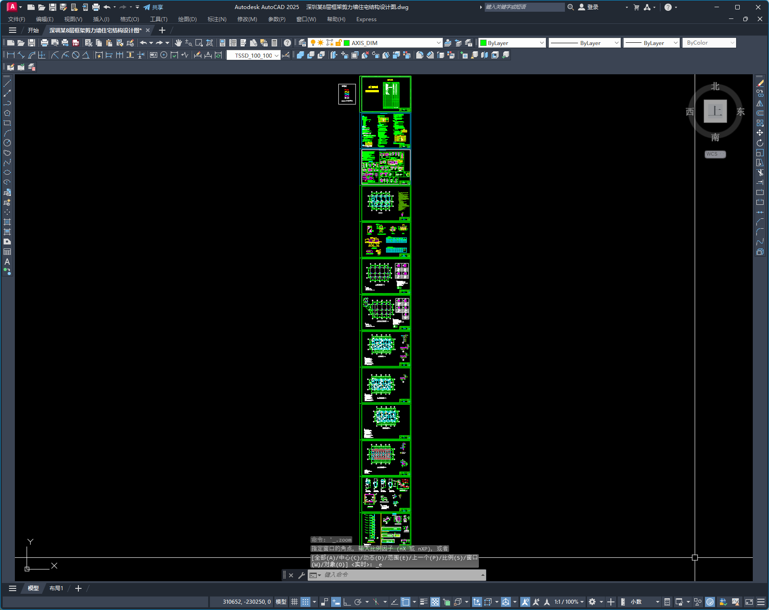Open the 标注(N) menu
The image size is (769, 610).
pos(217,19)
